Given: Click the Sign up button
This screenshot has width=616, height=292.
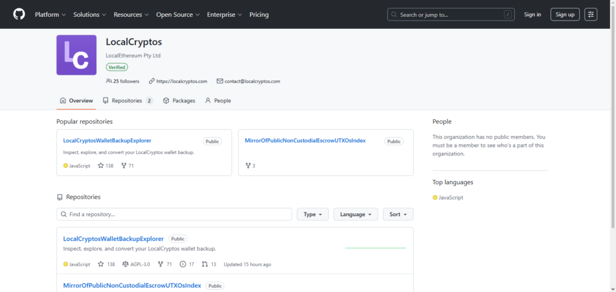Looking at the screenshot, I should click(x=565, y=14).
